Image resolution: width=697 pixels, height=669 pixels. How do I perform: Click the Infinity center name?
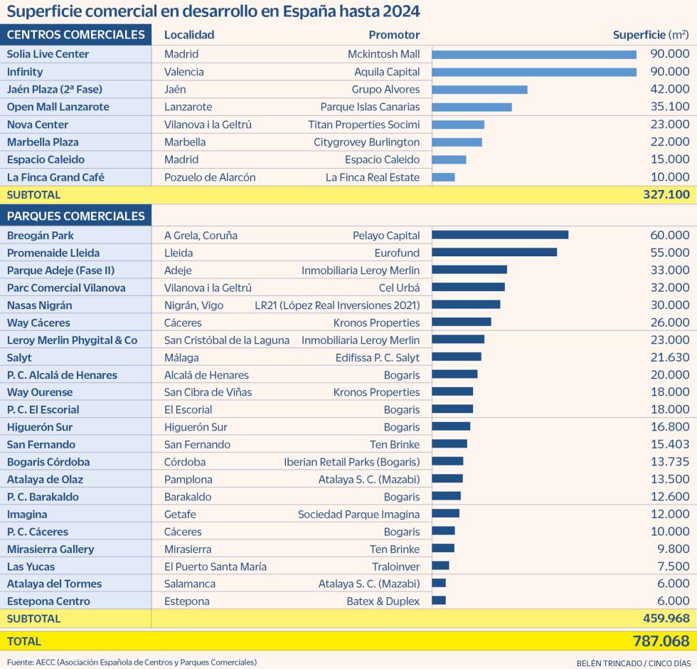pyautogui.click(x=25, y=72)
